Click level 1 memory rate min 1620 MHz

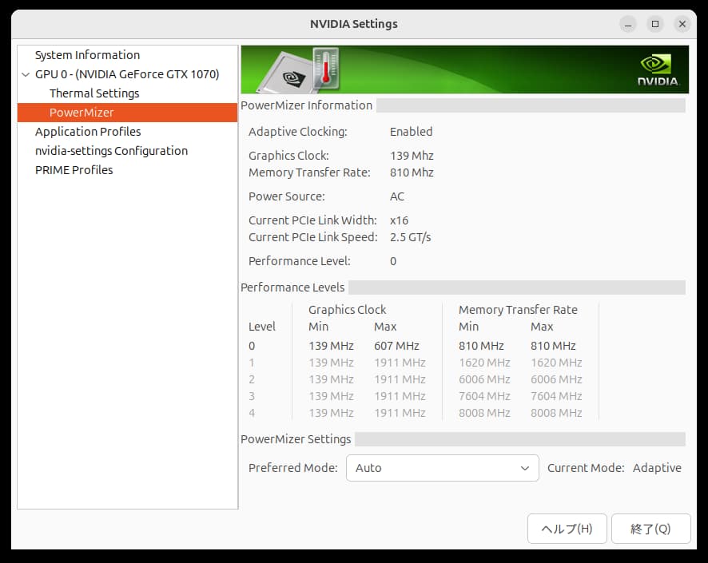coord(484,363)
